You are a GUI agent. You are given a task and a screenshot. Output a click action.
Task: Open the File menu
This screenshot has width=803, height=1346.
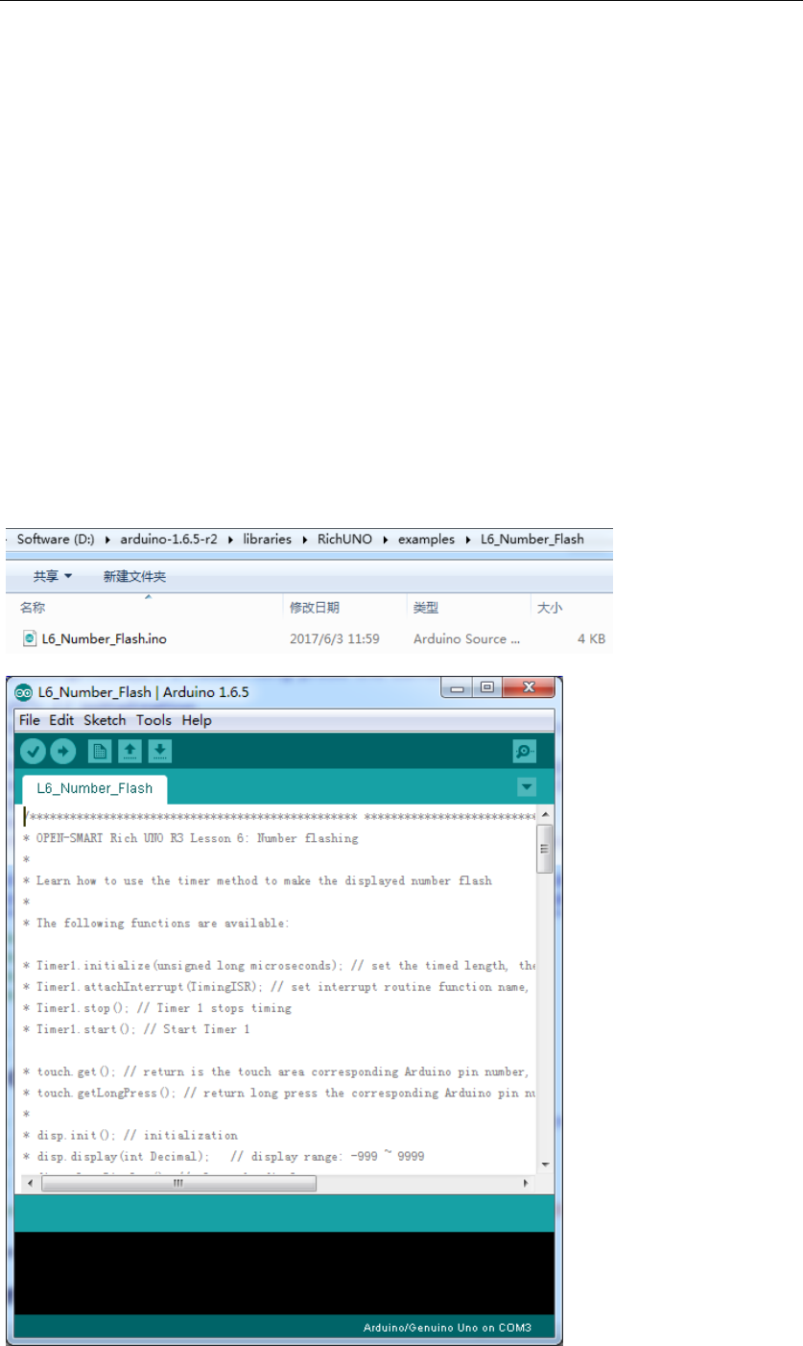tap(30, 720)
